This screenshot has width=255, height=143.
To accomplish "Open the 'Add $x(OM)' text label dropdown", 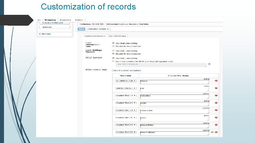I will [126, 88].
